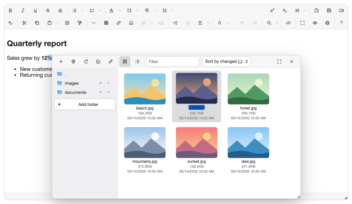
Task: Expand bulleted list style options arrow
Action: pos(82,10)
